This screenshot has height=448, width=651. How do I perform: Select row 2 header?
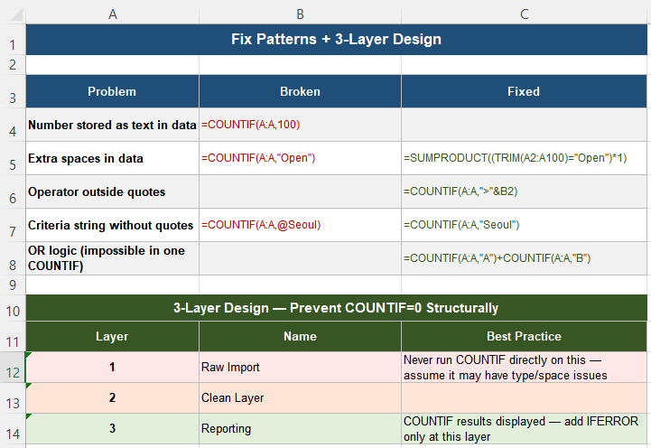13,65
